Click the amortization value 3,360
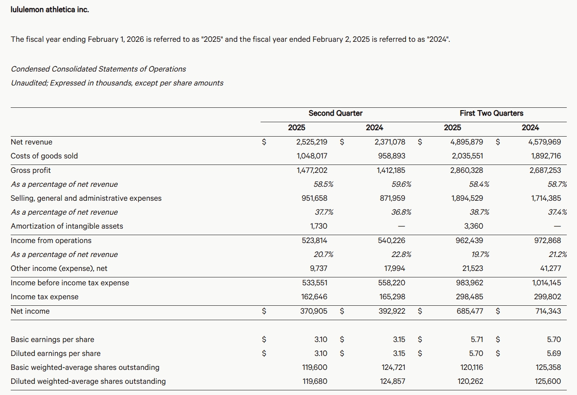This screenshot has width=577, height=395. point(474,226)
